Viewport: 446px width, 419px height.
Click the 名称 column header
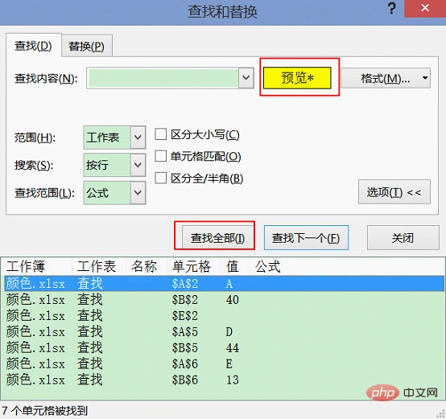coord(147,266)
